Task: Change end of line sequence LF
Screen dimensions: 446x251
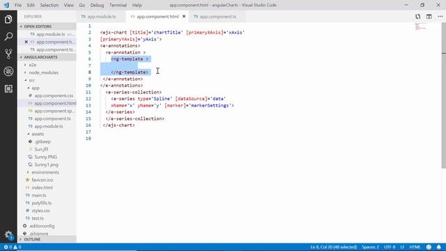Action: click(x=402, y=247)
